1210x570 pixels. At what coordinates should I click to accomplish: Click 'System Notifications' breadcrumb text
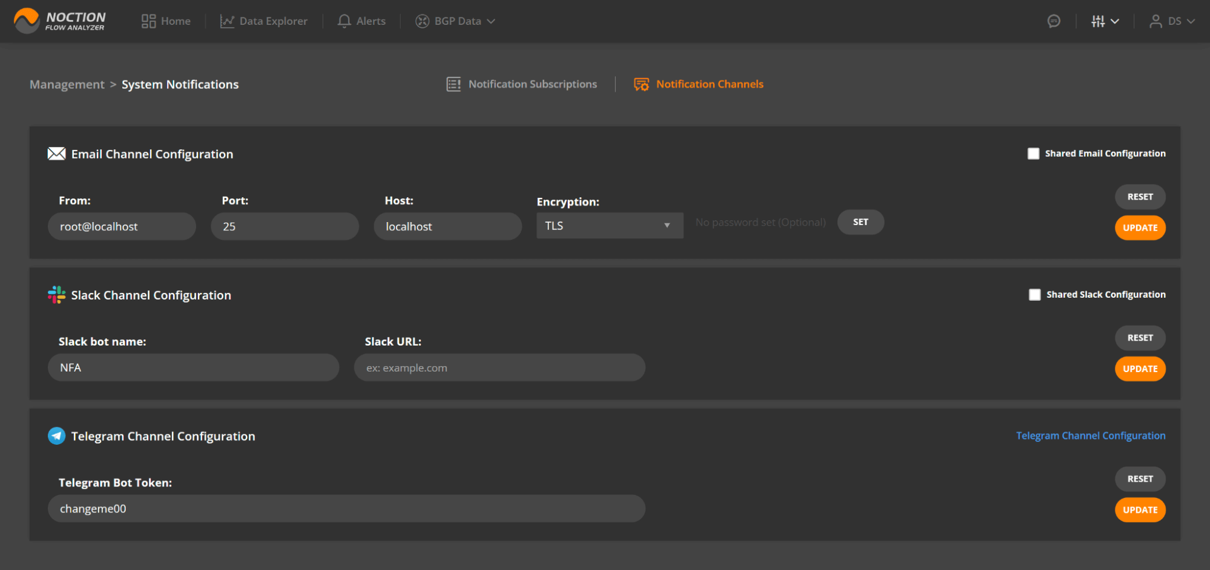[180, 85]
